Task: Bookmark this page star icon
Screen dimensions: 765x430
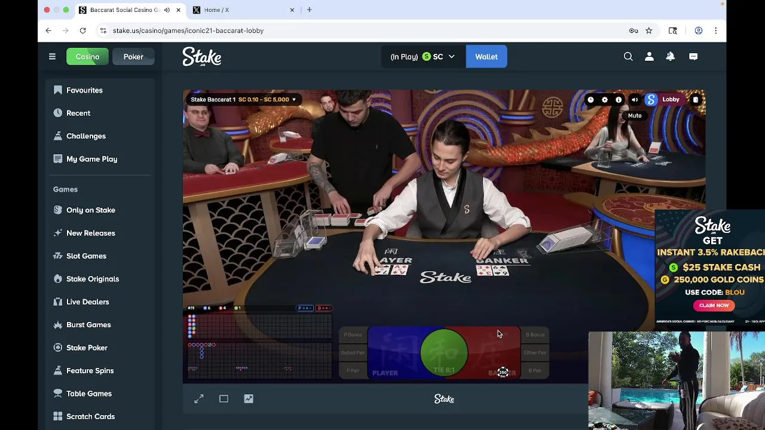Action: (x=649, y=30)
